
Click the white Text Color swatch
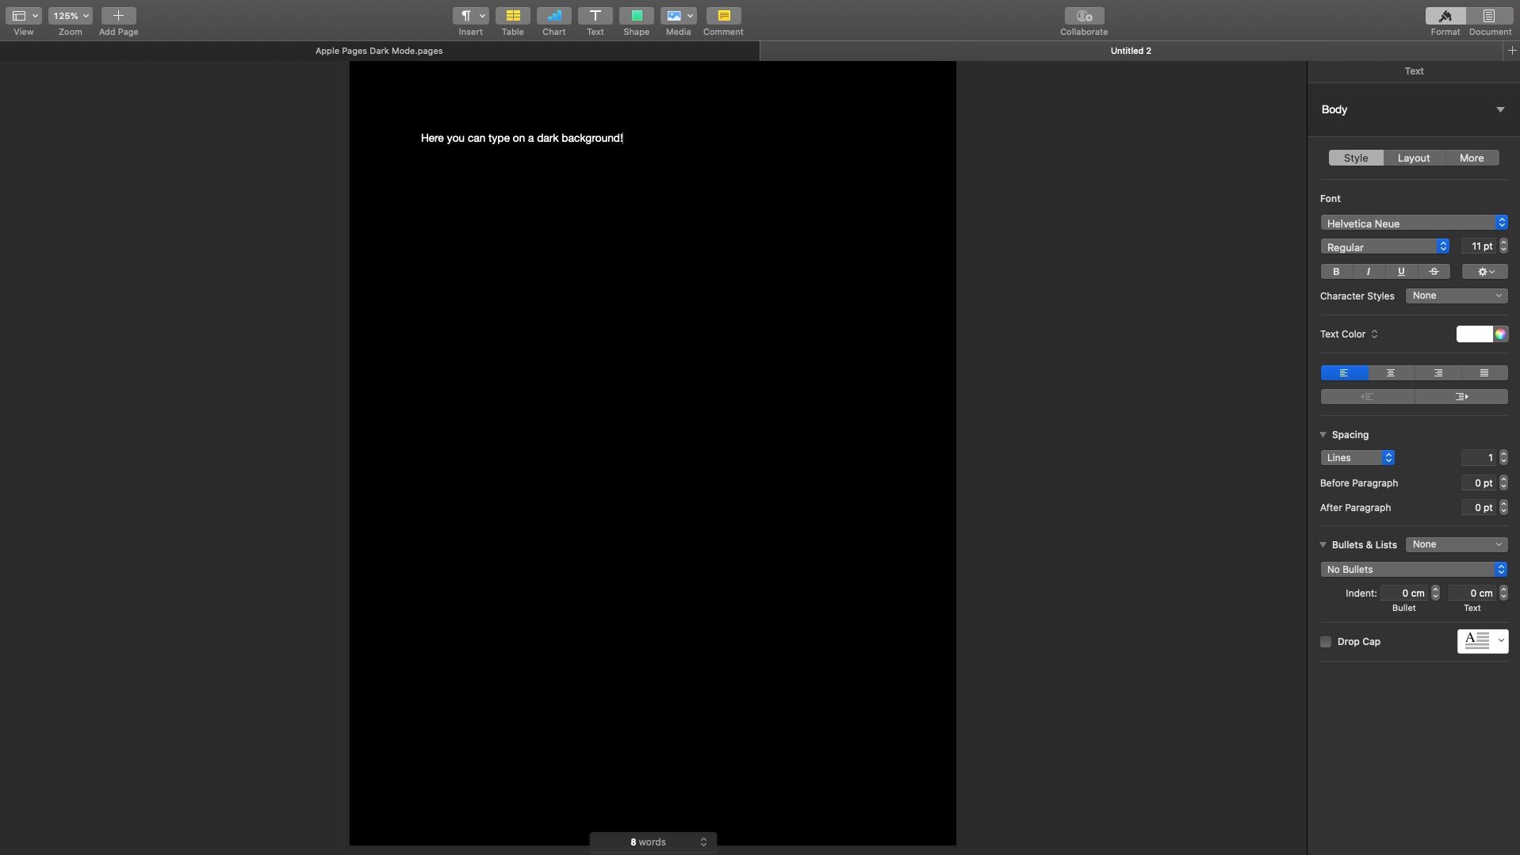pos(1474,334)
